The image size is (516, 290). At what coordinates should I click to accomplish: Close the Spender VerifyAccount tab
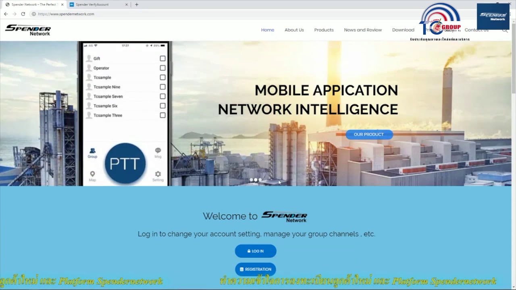(x=127, y=4)
